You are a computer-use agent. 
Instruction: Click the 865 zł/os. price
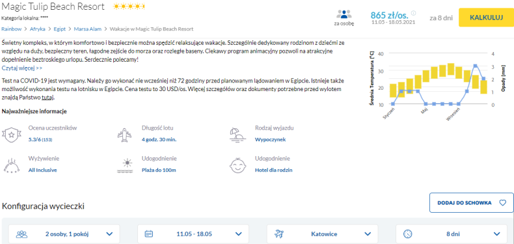(x=390, y=15)
